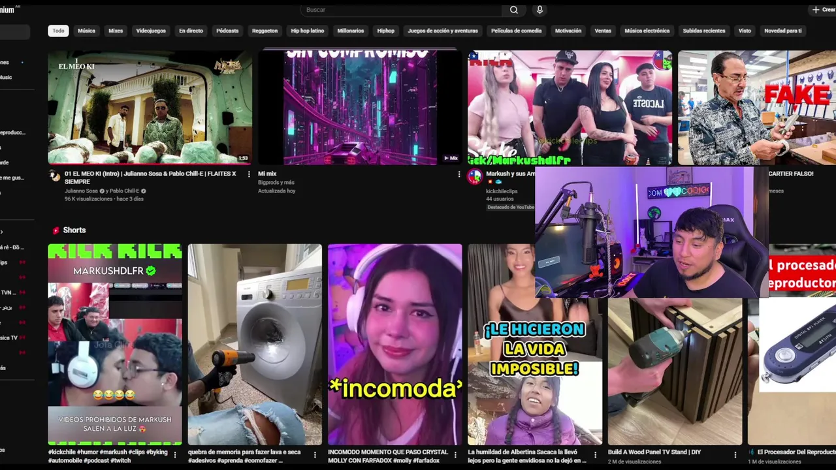Open options menu for EL MEO KI video
836x470 pixels.
point(248,174)
